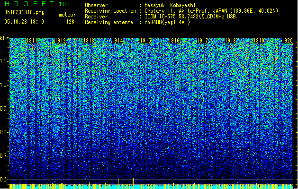The image size is (298, 189).
Task: Click the meteor count value 126
Action: [70, 22]
